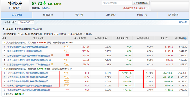This screenshot has height=97, width=190.
Task: Click the folder icon before 买入金额最大的前5名
Action: 4,43
